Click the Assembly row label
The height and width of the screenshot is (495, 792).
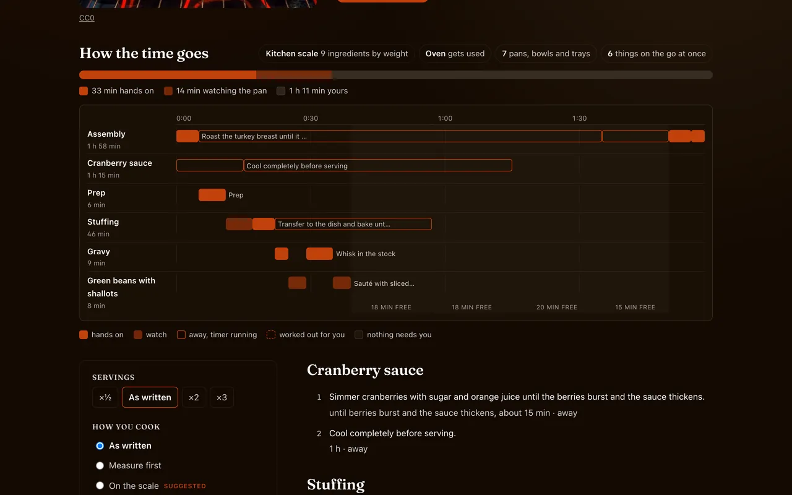(x=106, y=134)
